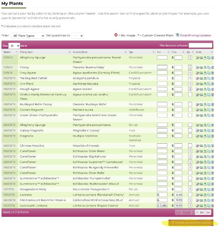
Task: Download icon for Lantana 'Bandana Cherry' row
Action: pyautogui.click(x=205, y=195)
